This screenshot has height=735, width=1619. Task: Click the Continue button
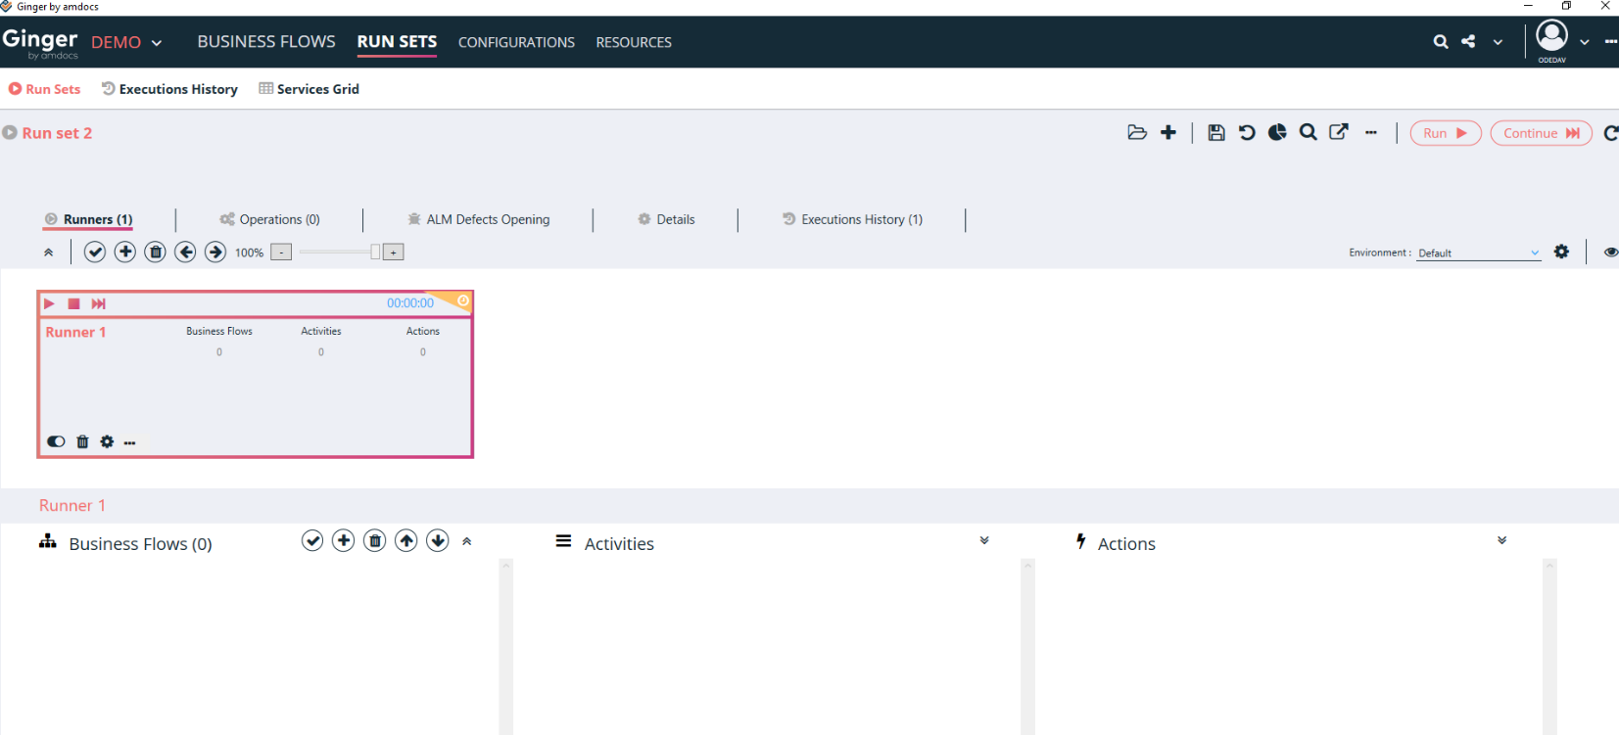click(1541, 133)
